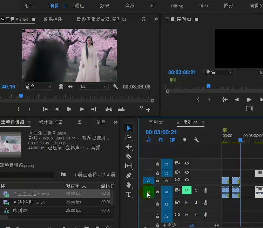Open timeline display settings wrench
This screenshot has width=263, height=228.
click(x=196, y=140)
